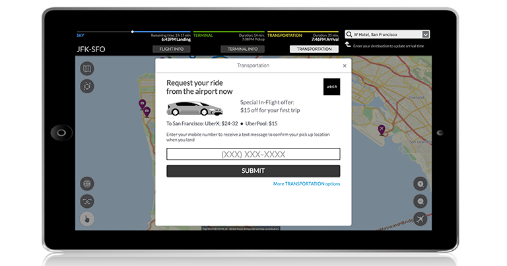Click the green TERMINAL progress bar
This screenshot has width=507, height=266.
[x=228, y=32]
